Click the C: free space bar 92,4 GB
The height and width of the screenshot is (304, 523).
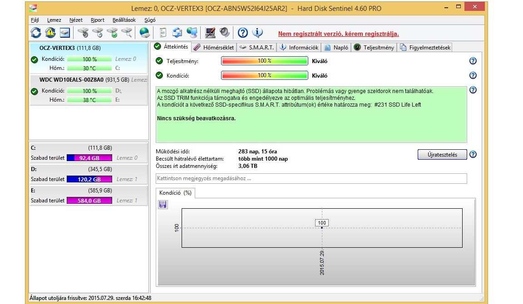(89, 158)
